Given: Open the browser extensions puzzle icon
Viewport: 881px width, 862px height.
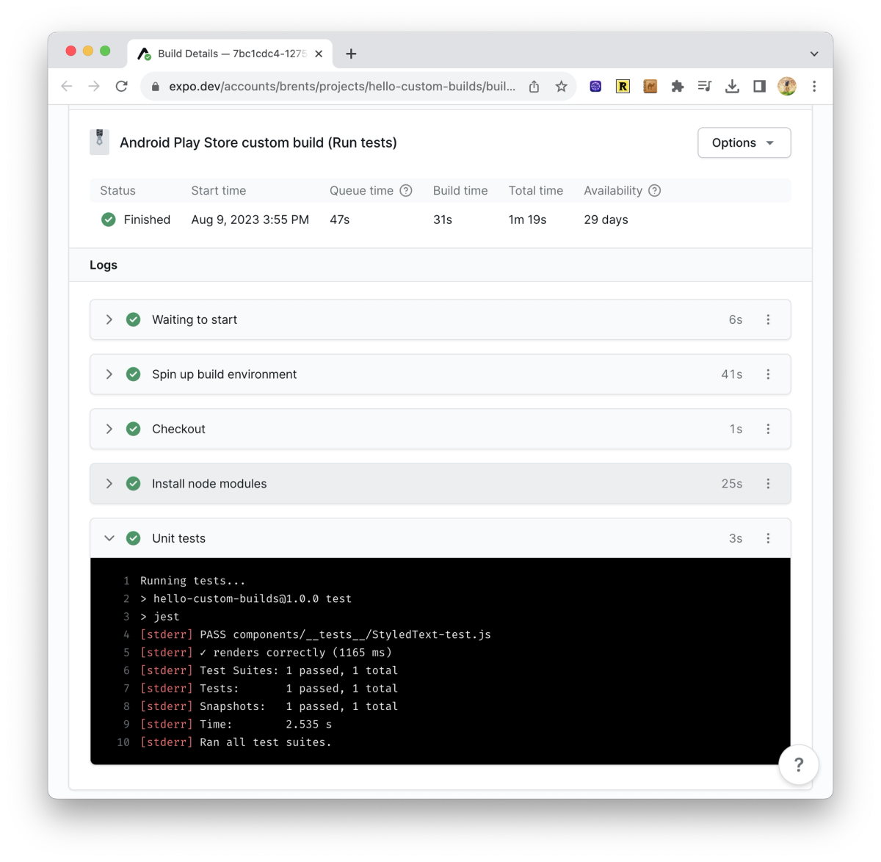Looking at the screenshot, I should coord(677,86).
